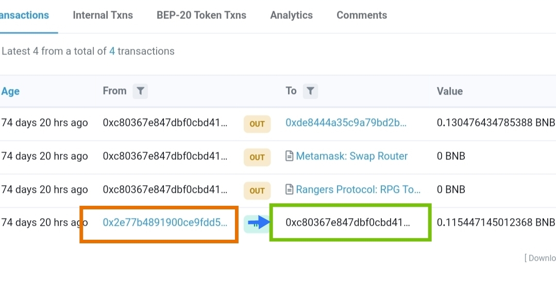
Task: Open the Metamask: Swap Router link
Action: pos(352,156)
